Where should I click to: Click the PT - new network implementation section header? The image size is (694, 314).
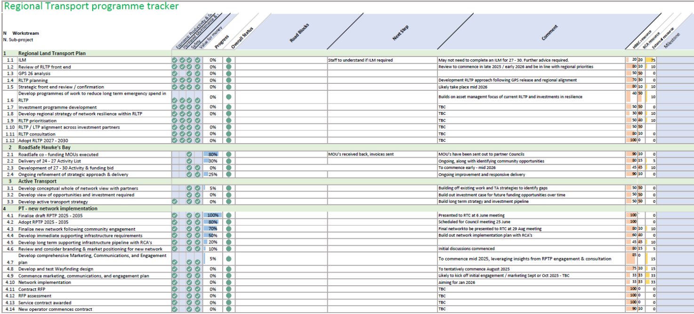click(58, 209)
